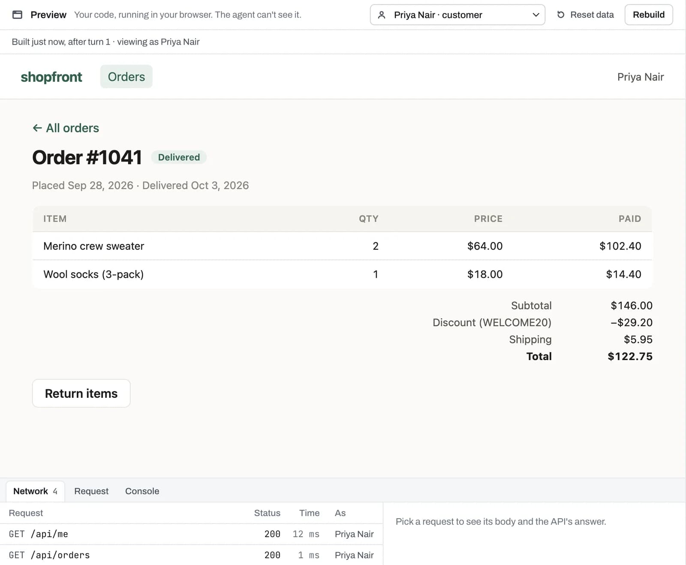Click the Rebuild button
The width and height of the screenshot is (686, 565).
[x=648, y=15]
